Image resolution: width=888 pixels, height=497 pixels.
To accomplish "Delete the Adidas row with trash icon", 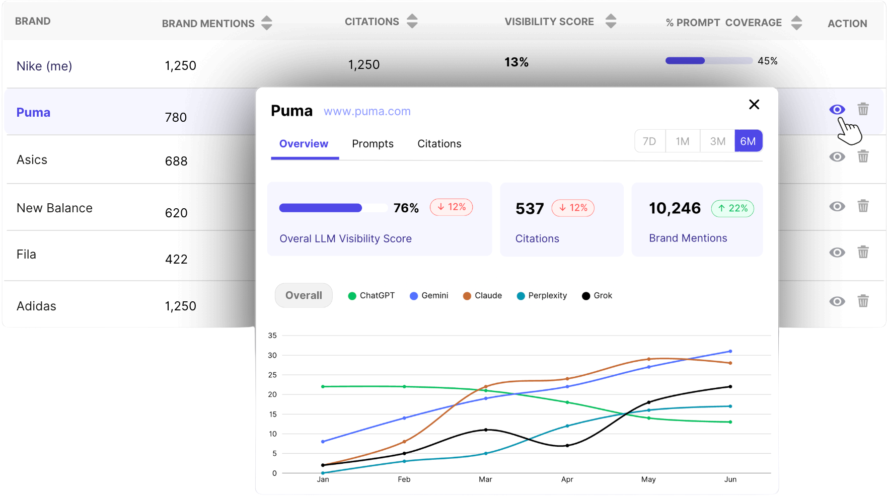I will tap(863, 301).
